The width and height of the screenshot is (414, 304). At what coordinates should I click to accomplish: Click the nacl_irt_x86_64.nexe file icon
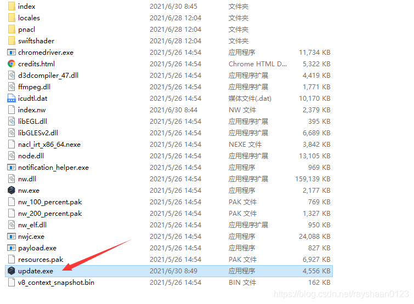pos(12,144)
